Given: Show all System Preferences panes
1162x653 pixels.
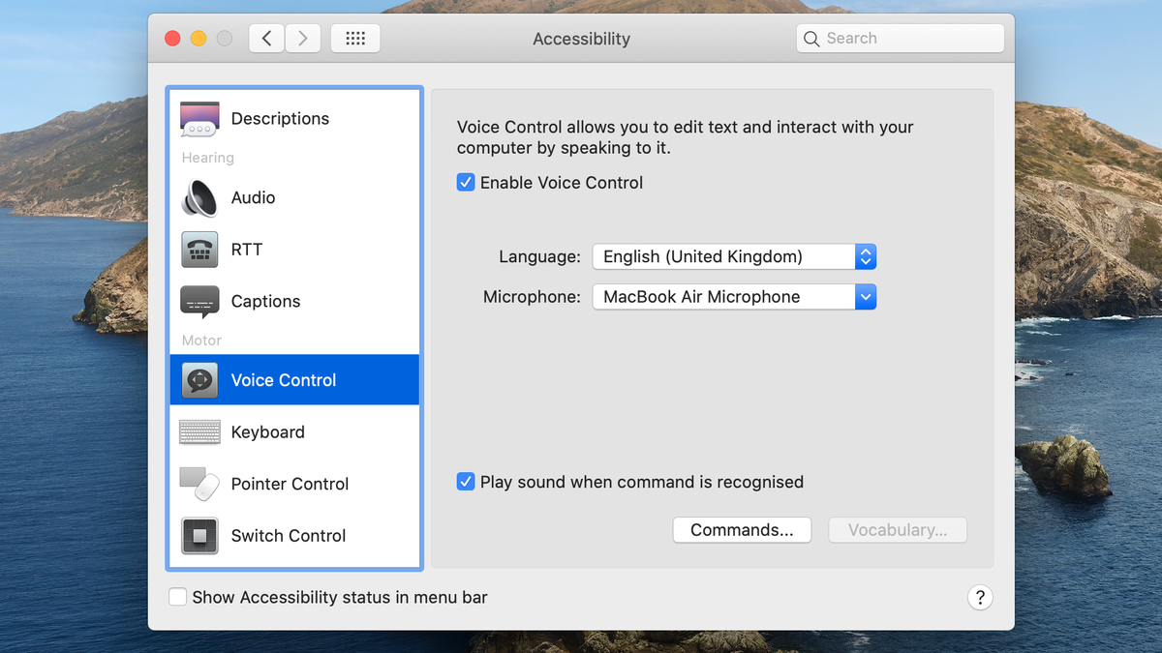Looking at the screenshot, I should [x=355, y=38].
